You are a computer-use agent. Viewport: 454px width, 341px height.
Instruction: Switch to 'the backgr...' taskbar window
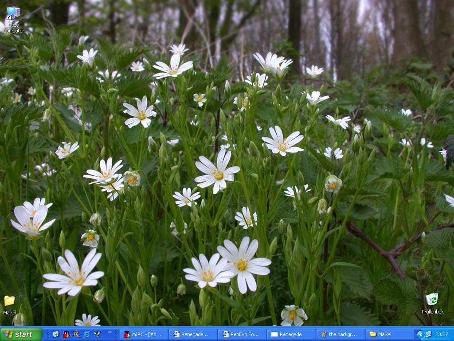[x=341, y=334]
